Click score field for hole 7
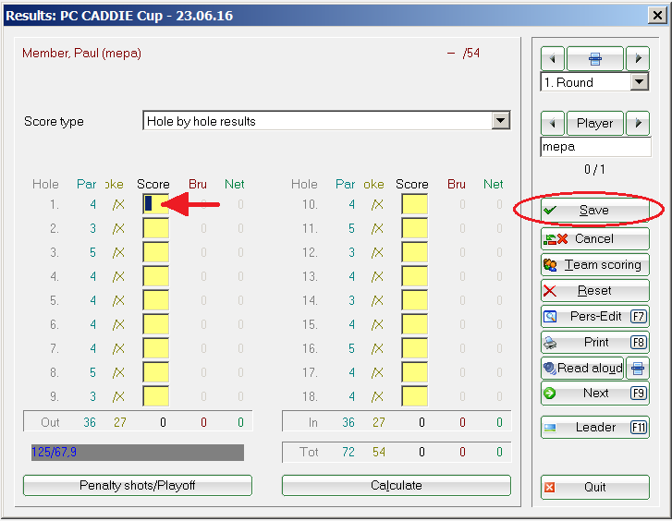This screenshot has height=521, width=672. 156,348
